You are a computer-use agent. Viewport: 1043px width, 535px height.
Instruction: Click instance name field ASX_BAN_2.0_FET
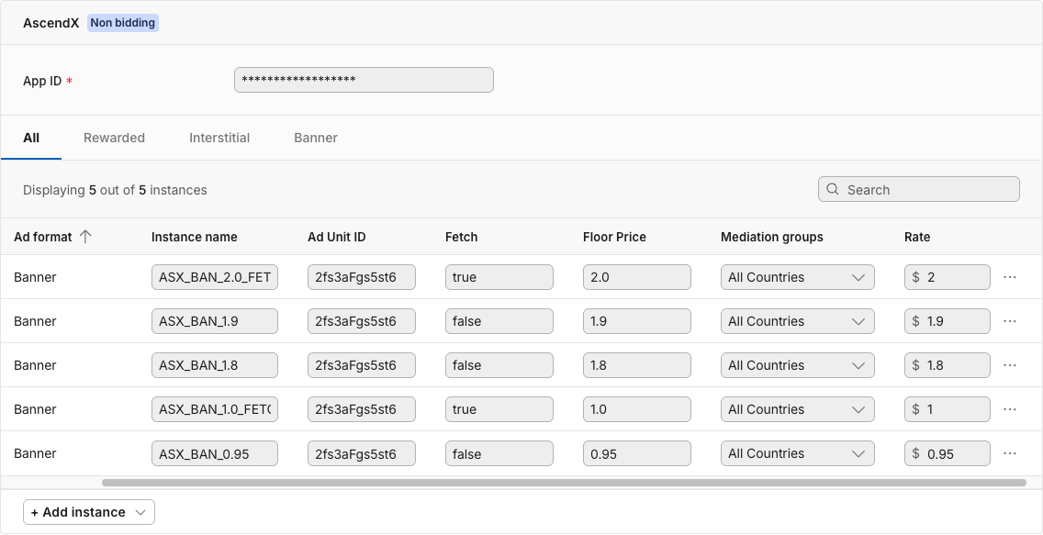(214, 277)
